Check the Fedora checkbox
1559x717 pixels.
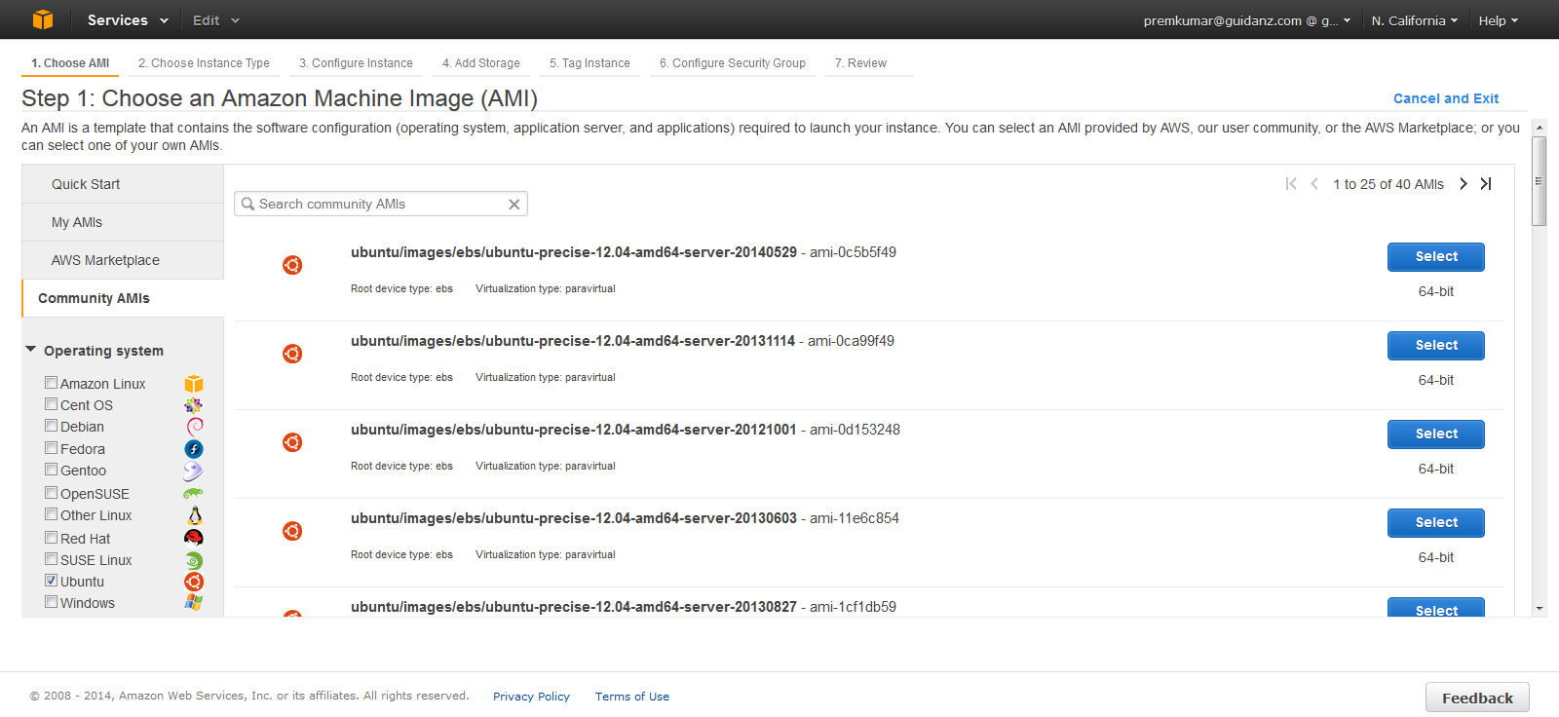(51, 447)
